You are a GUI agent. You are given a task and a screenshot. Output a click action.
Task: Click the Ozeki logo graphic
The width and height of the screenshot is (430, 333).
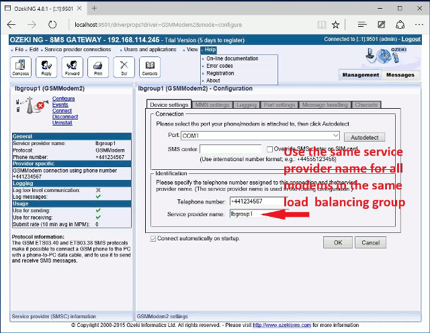pyautogui.click(x=386, y=55)
